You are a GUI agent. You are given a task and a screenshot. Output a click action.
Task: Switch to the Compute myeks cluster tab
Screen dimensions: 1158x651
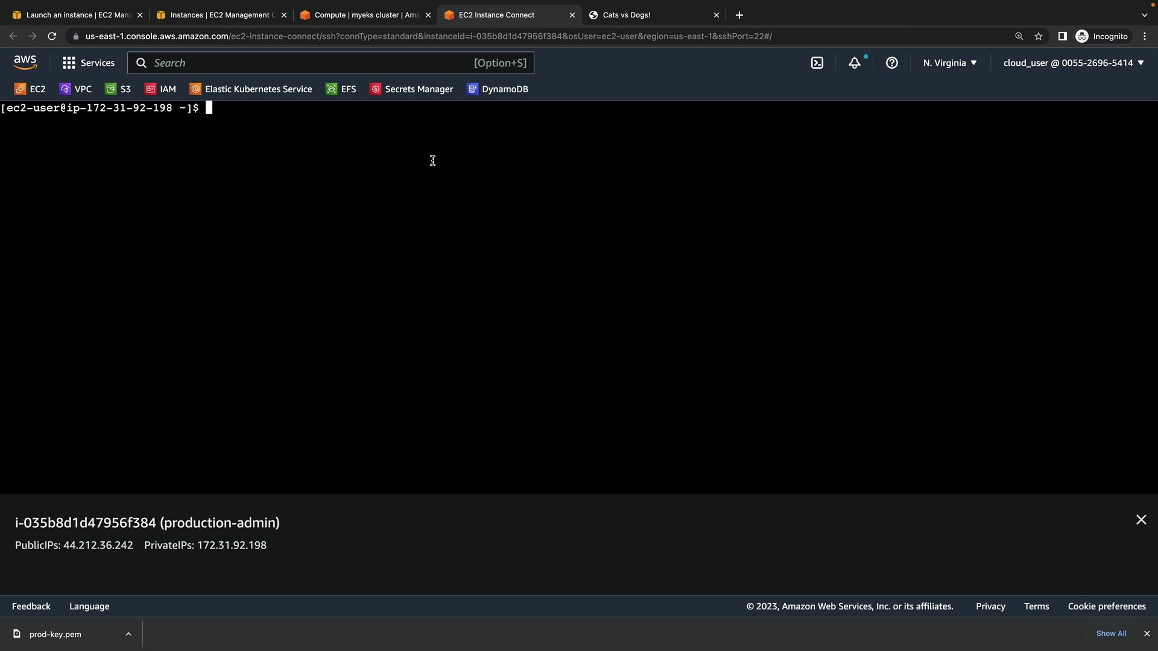(x=362, y=15)
